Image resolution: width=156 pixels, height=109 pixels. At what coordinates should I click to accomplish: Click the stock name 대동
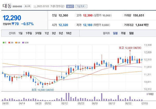tap(7, 6)
